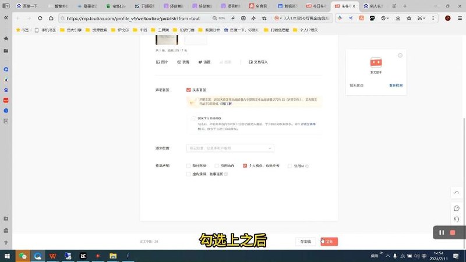Click the 发文助手 robot icon
The height and width of the screenshot is (262, 466).
click(x=376, y=63)
